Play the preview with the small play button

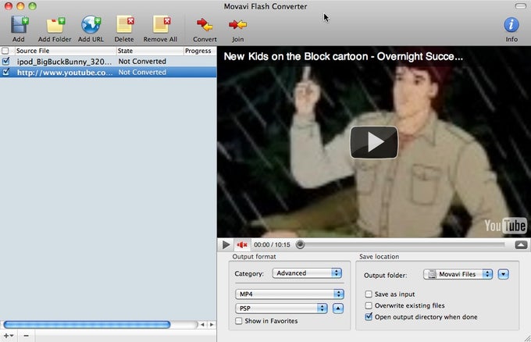(x=226, y=244)
